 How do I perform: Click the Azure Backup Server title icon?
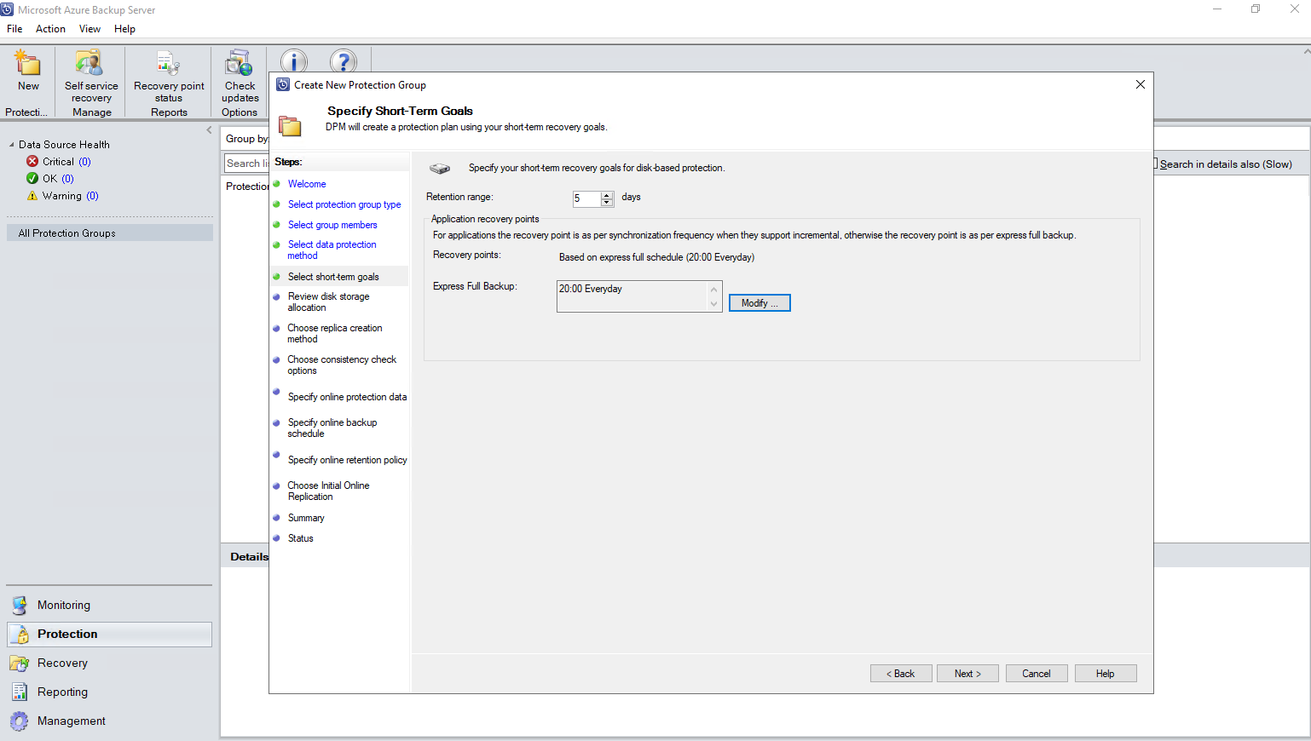[x=7, y=9]
